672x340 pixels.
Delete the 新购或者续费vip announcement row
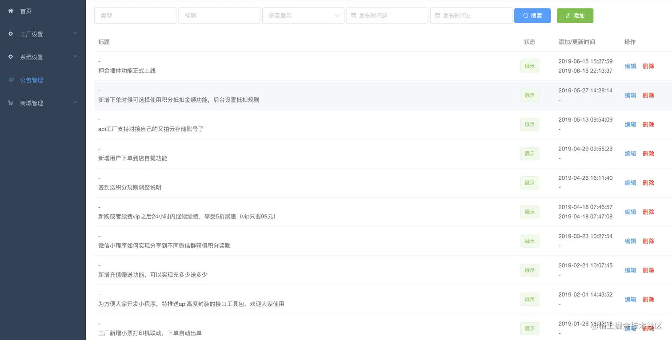tap(648, 212)
